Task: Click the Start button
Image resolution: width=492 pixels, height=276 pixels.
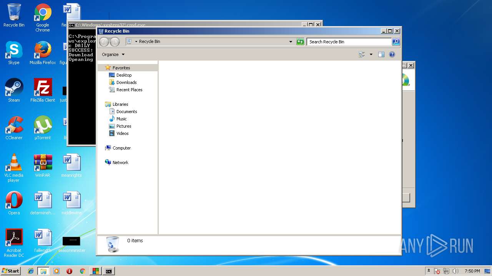Action: (x=10, y=271)
